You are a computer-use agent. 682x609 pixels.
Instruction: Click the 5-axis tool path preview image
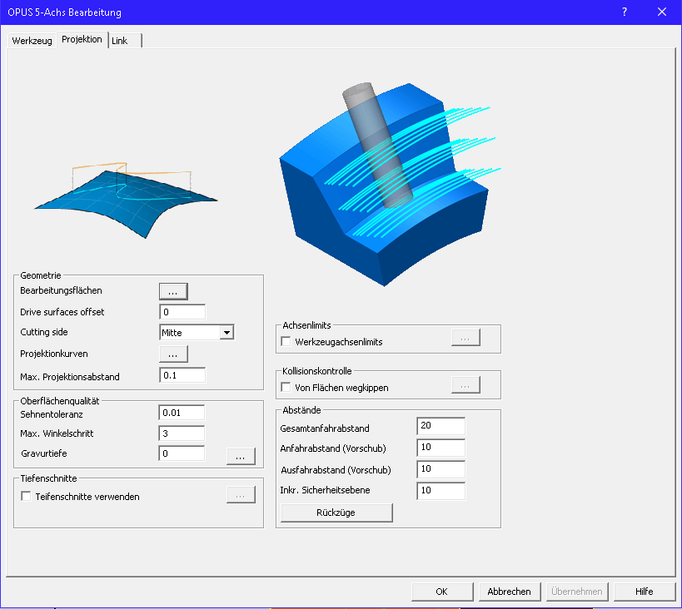pos(391,184)
